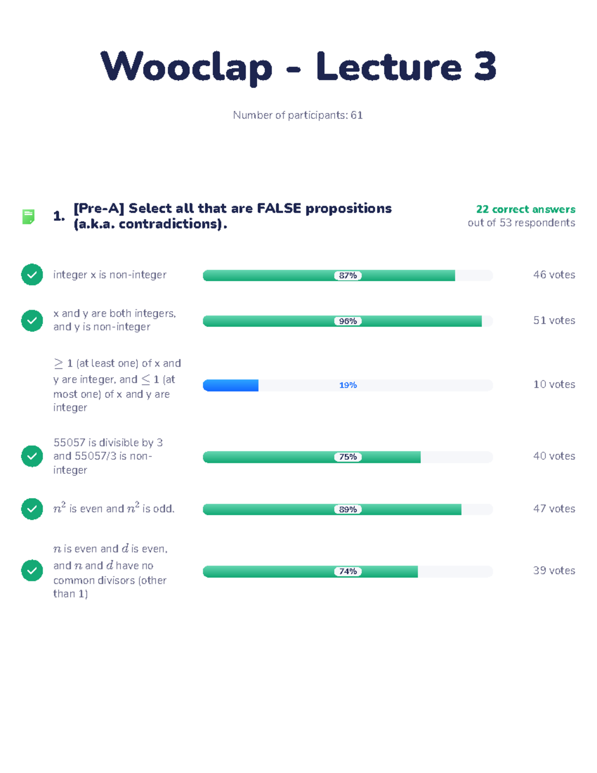This screenshot has height=773, width=597.
Task: Click the 'Number of participants: 61' text
Action: (298, 115)
